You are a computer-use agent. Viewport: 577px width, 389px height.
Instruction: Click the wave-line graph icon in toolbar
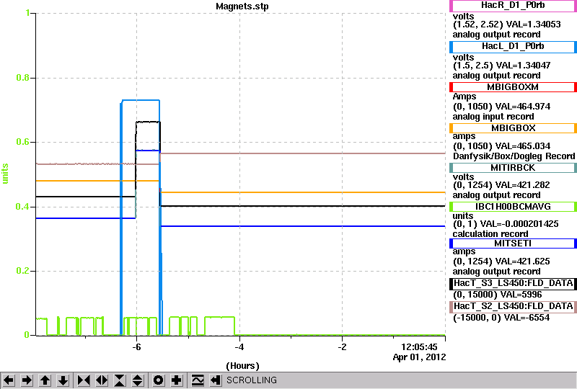point(198,380)
